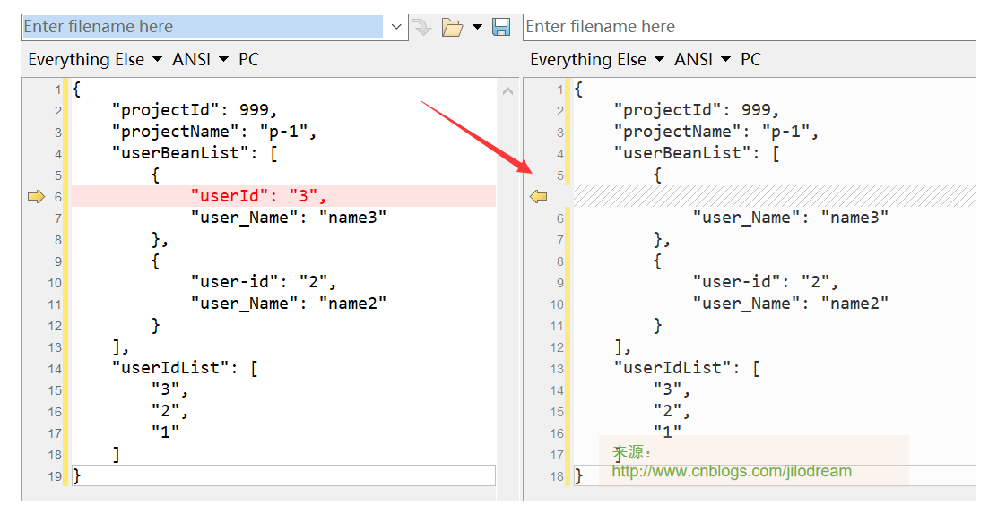Focus the left filename input field
Image resolution: width=1006 pixels, height=513 pixels.
click(202, 27)
